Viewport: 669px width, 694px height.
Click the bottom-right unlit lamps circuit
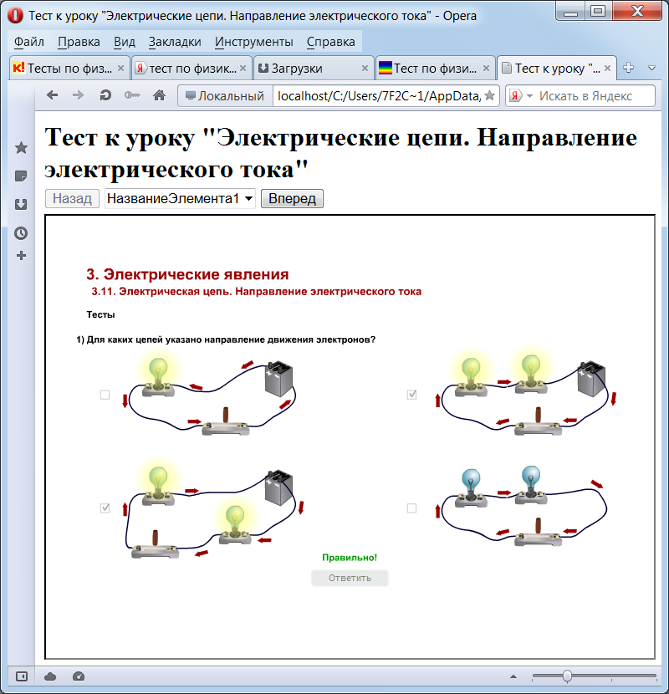point(523,506)
